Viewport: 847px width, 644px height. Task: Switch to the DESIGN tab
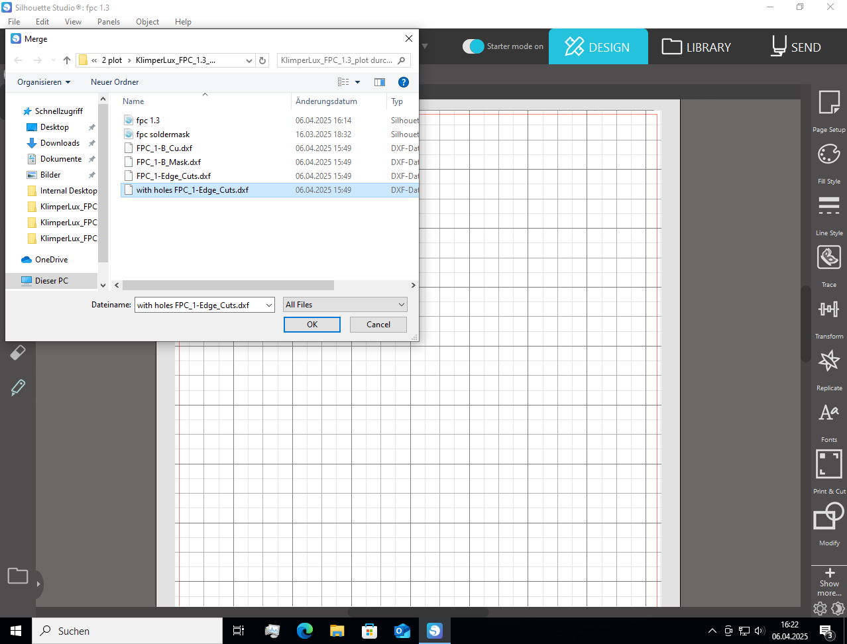(x=598, y=46)
